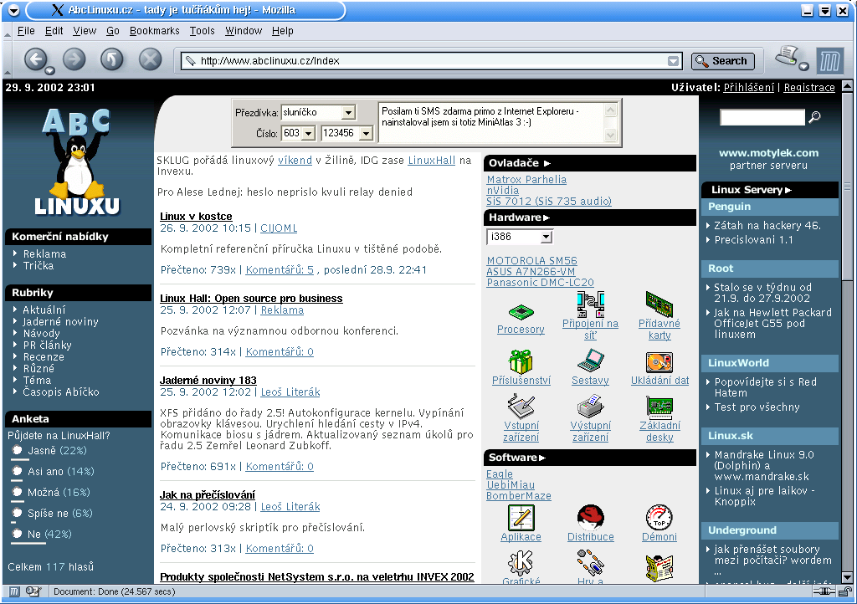
Task: Open the Výstupní zařízení printer icon
Action: (590, 407)
